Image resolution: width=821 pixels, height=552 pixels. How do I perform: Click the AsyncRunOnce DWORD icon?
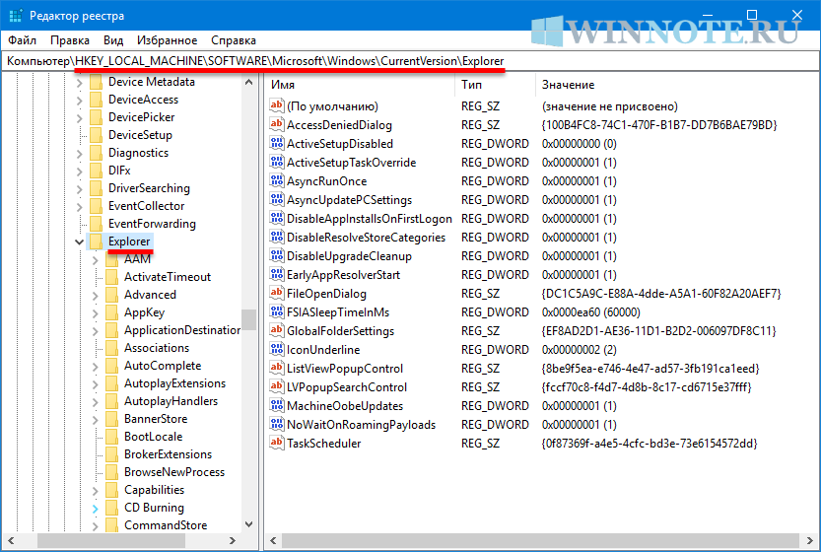(x=276, y=180)
